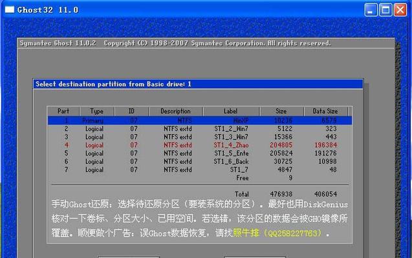Click data size value 191276
The height and width of the screenshot is (258, 412).
point(325,153)
